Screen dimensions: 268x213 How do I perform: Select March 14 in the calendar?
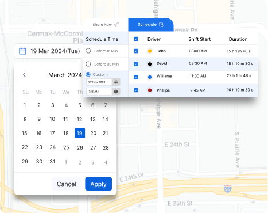pos(106,119)
